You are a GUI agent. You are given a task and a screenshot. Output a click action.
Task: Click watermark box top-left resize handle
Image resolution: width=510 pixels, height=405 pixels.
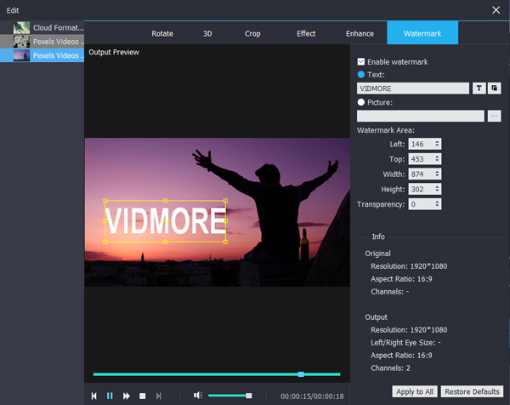105,201
